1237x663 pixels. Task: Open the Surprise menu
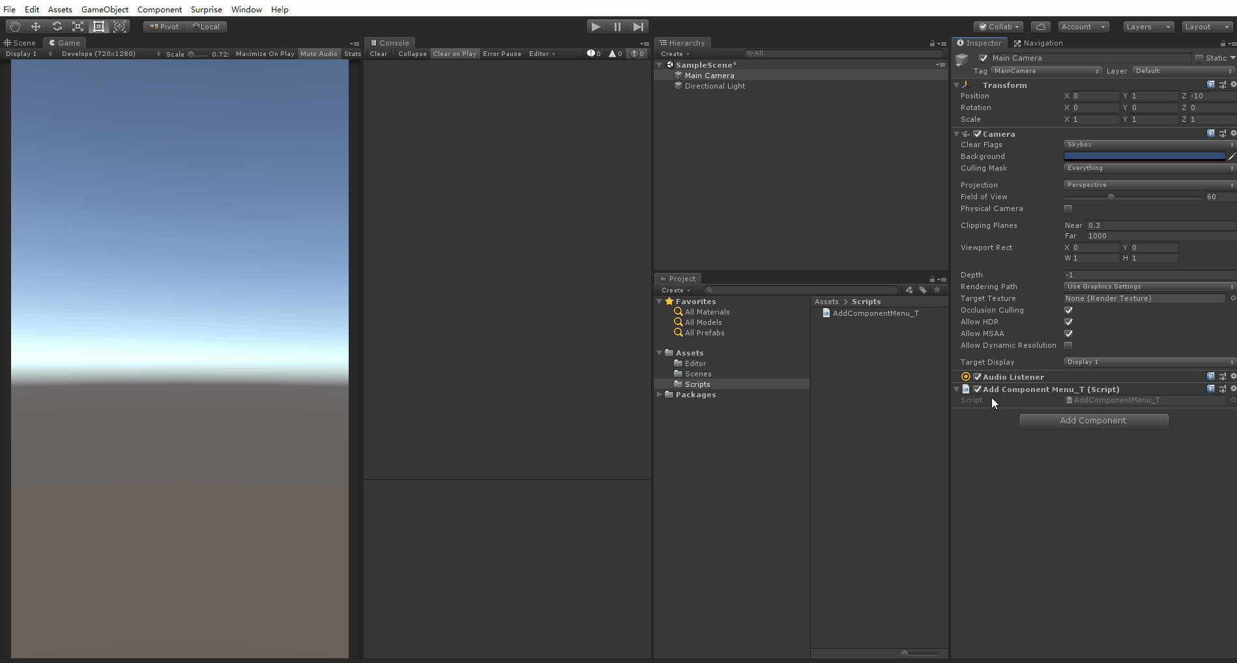207,9
